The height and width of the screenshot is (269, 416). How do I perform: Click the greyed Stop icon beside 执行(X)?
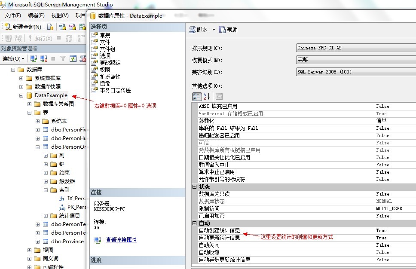click(58, 38)
